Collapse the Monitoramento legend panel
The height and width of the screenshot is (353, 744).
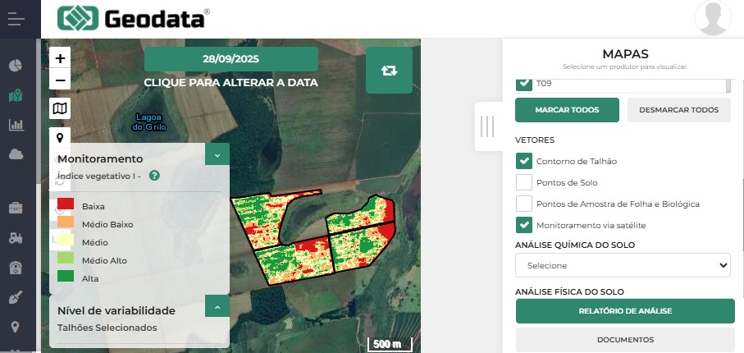click(217, 154)
